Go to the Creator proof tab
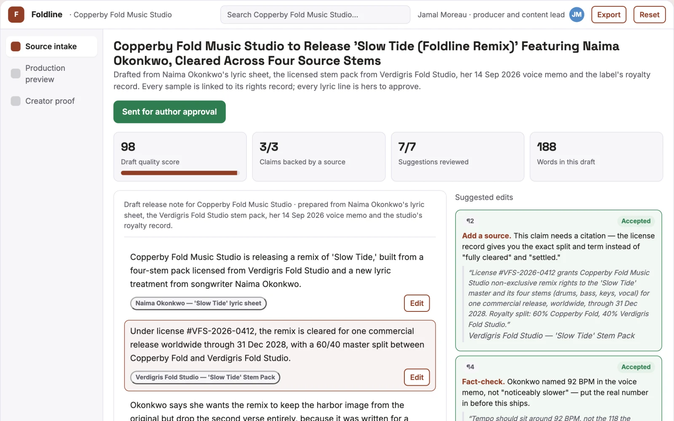This screenshot has height=421, width=674. click(x=51, y=101)
